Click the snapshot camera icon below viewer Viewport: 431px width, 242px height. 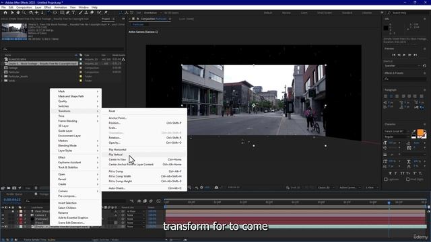(216, 188)
